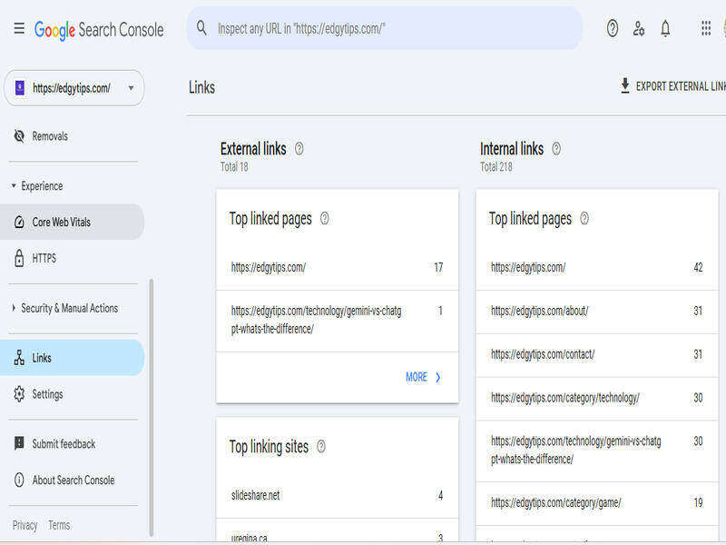Click the sidebar vertical scrollbar
The image size is (726, 545).
click(x=151, y=407)
